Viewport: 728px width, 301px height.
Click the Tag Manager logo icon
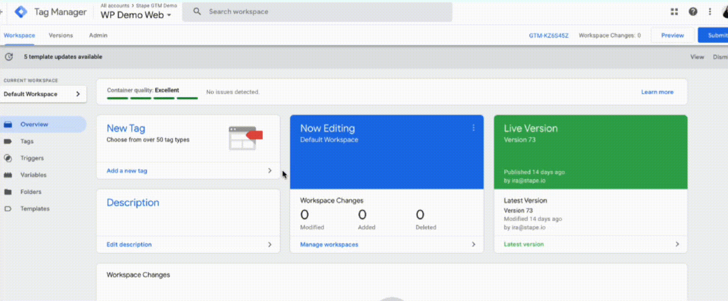click(x=21, y=12)
